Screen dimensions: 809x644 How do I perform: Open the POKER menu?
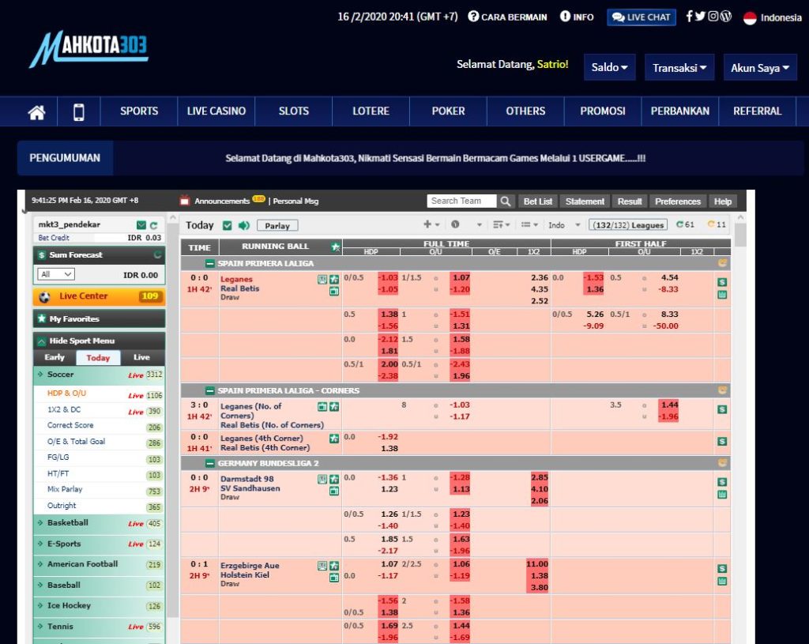[449, 111]
